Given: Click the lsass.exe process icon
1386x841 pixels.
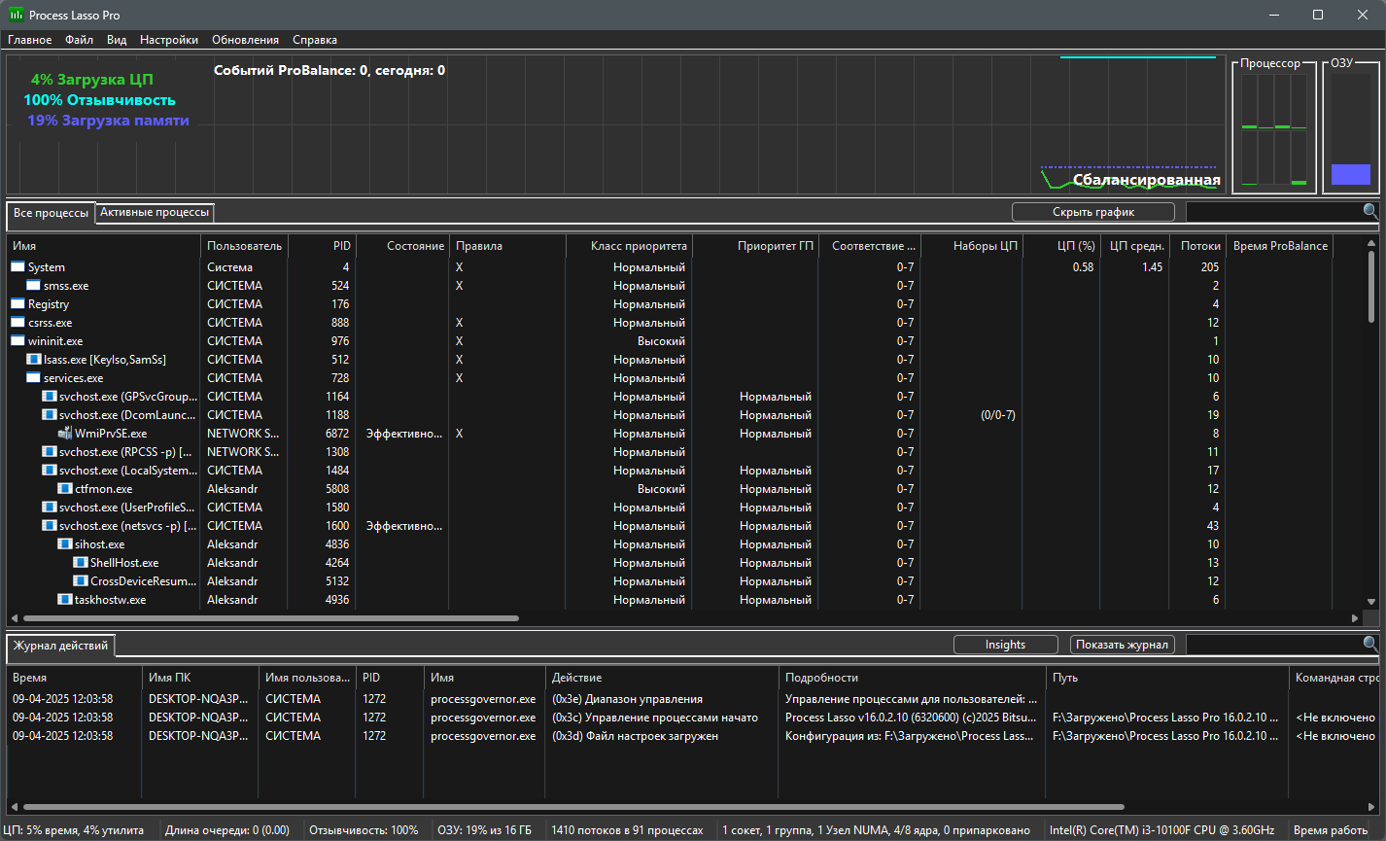Looking at the screenshot, I should [33, 360].
